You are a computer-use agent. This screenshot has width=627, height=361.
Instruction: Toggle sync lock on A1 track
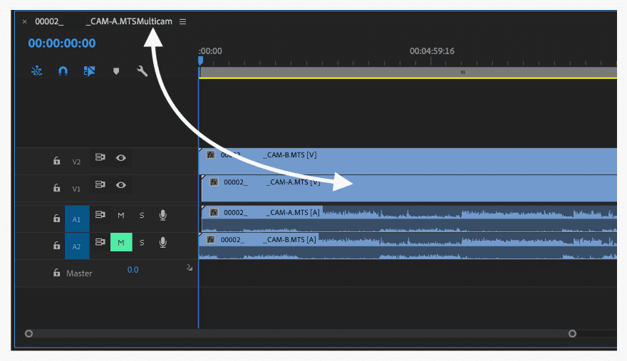click(x=100, y=215)
